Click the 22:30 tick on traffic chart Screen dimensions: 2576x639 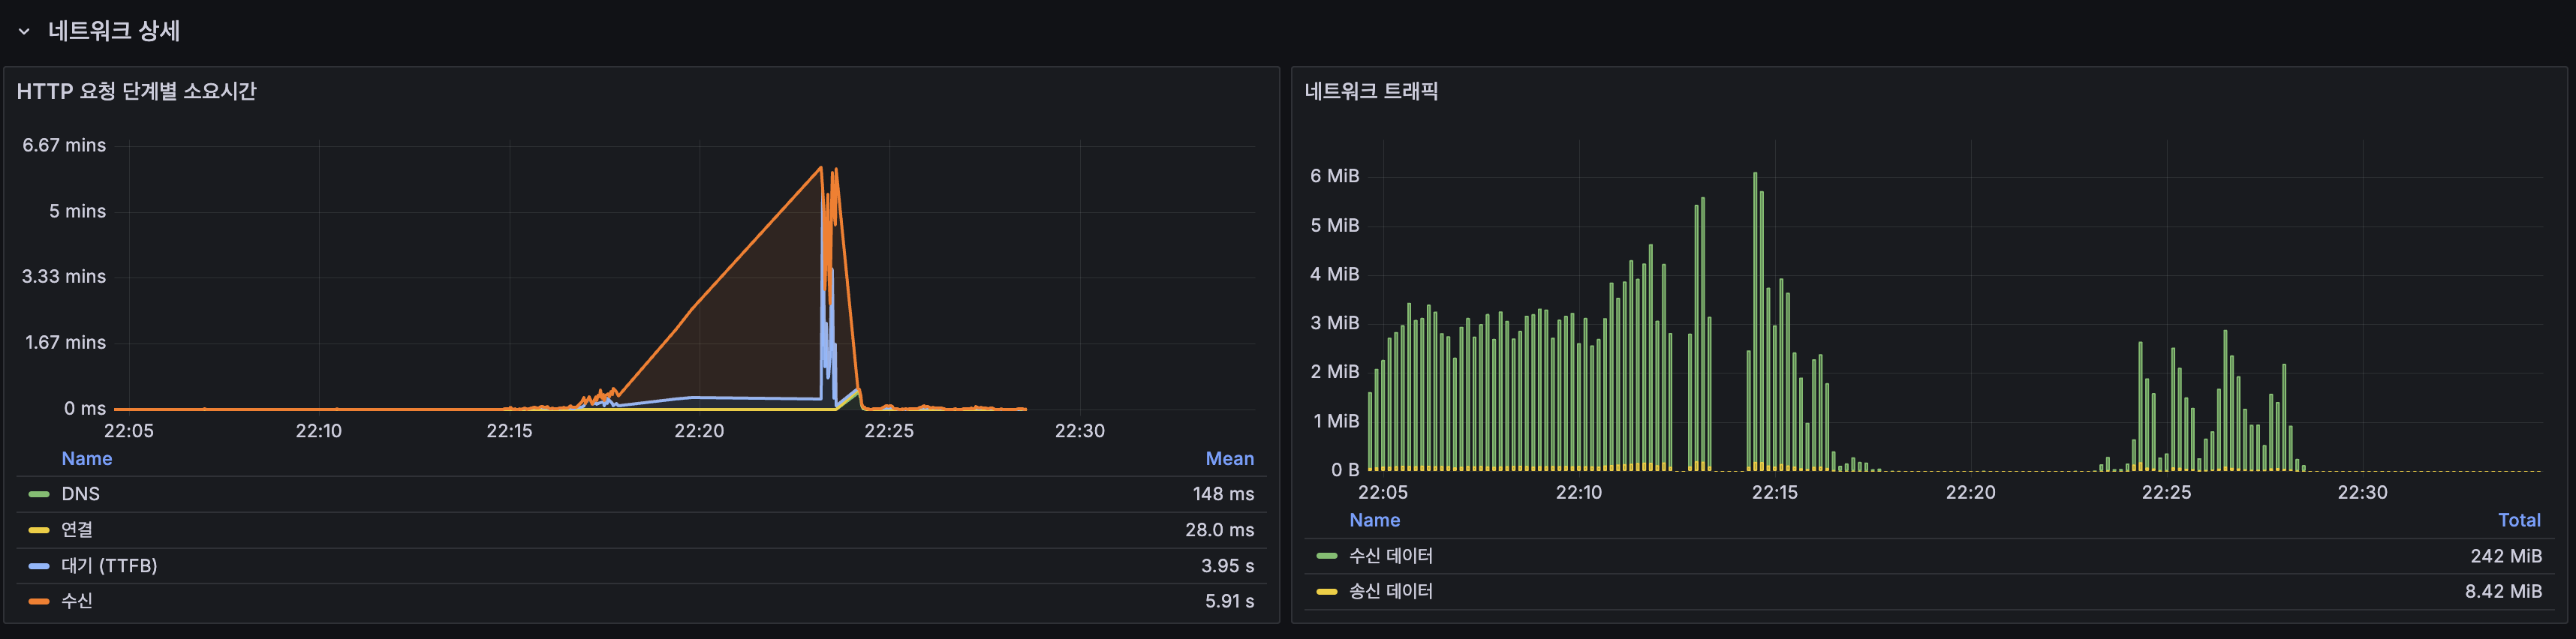(x=2362, y=493)
